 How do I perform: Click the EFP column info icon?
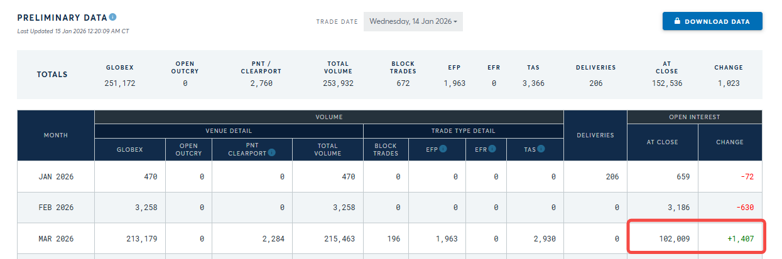(443, 149)
